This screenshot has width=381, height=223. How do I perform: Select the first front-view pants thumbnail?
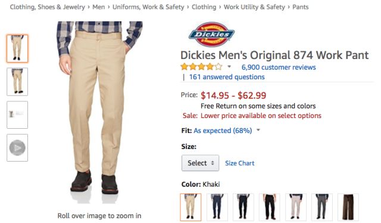tap(17, 48)
